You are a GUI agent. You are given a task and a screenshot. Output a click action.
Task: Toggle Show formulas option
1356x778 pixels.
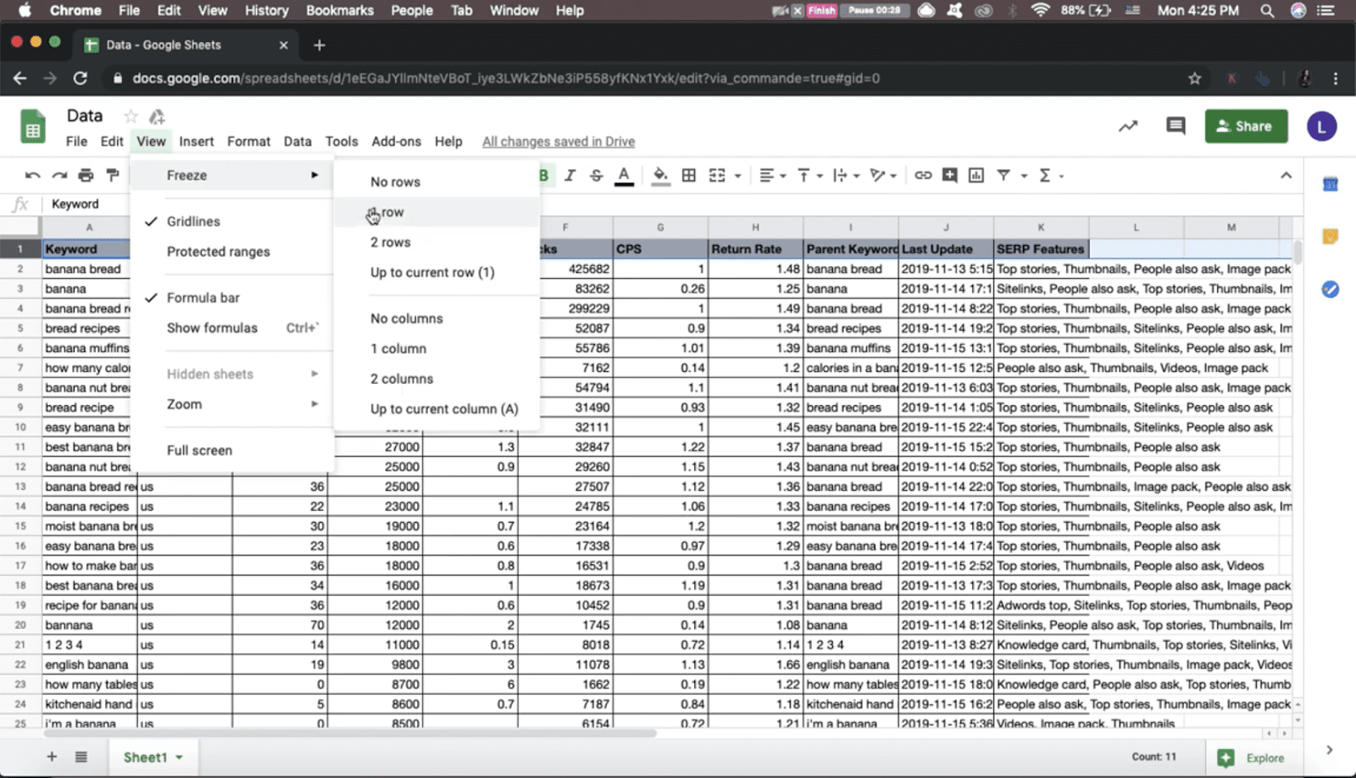(x=212, y=328)
